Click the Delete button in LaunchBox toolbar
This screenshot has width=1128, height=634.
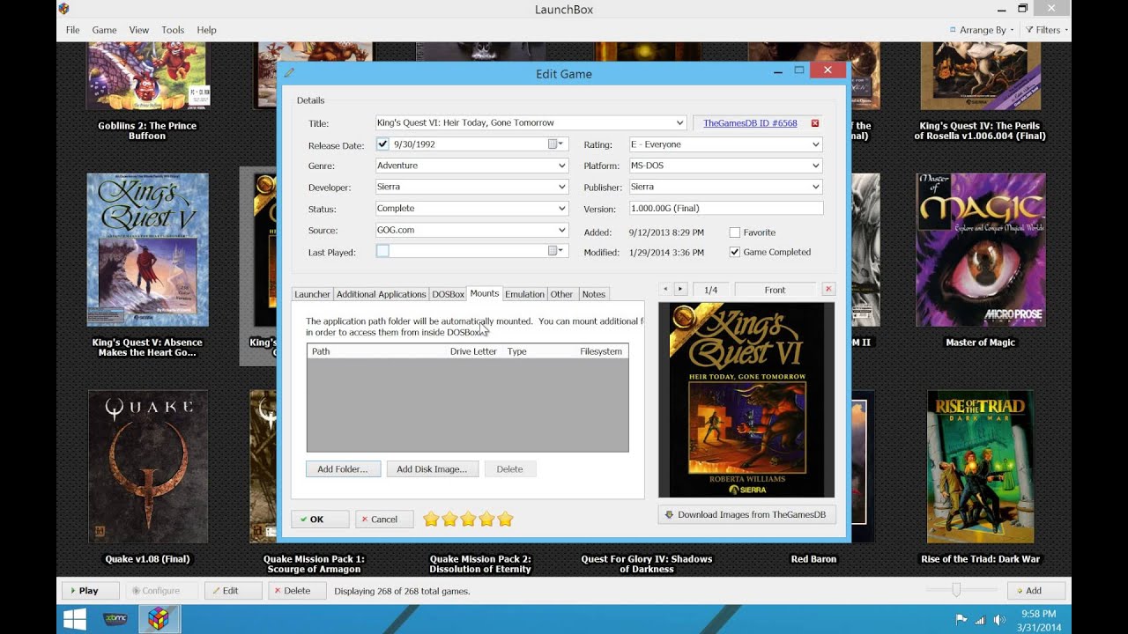click(298, 591)
